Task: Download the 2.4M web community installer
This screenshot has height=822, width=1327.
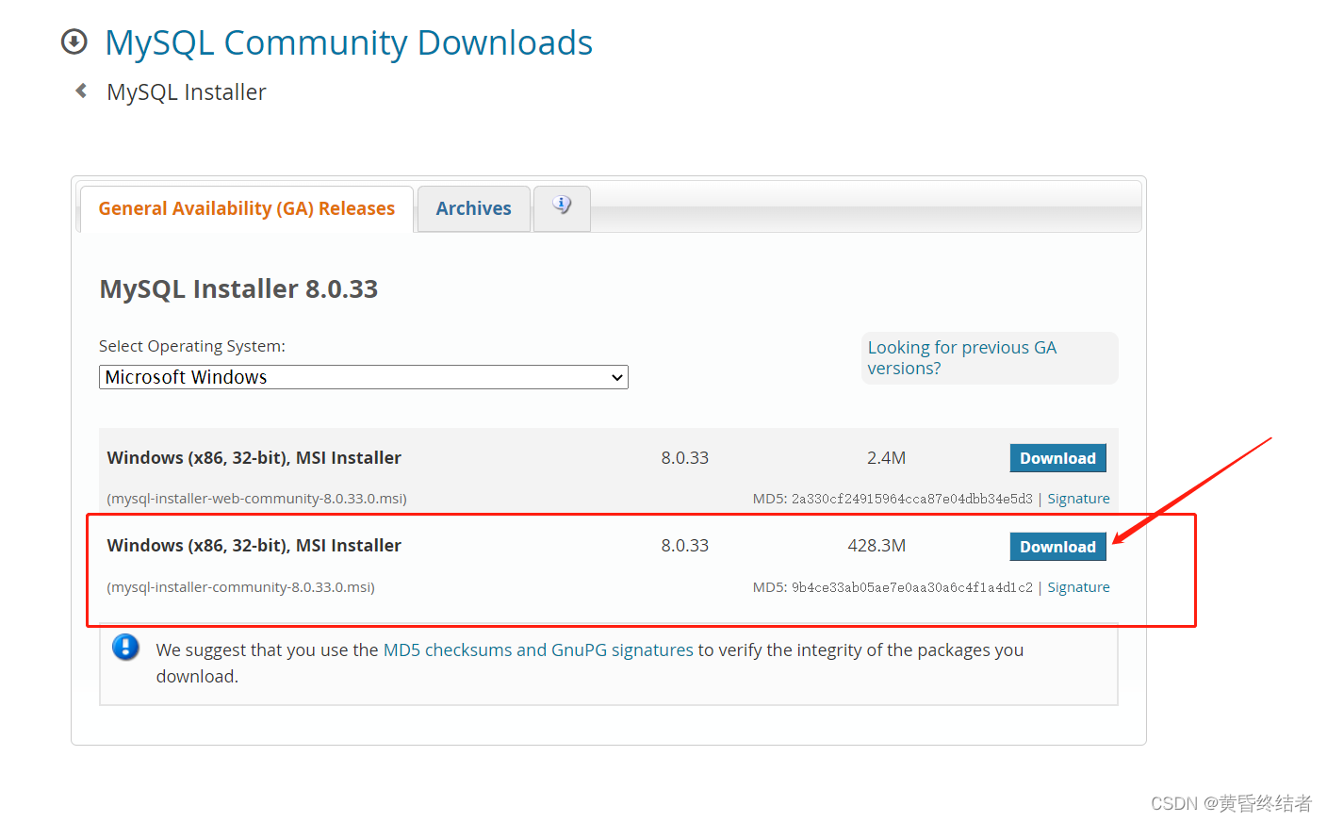Action: tap(1057, 458)
